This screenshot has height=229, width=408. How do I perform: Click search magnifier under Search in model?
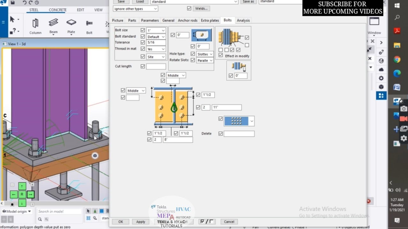click(x=40, y=219)
